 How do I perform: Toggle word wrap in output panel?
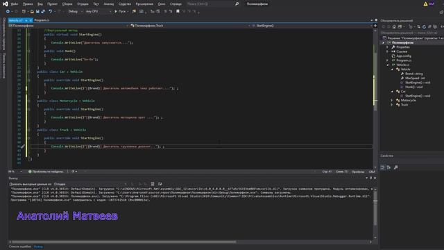[x=160, y=184]
